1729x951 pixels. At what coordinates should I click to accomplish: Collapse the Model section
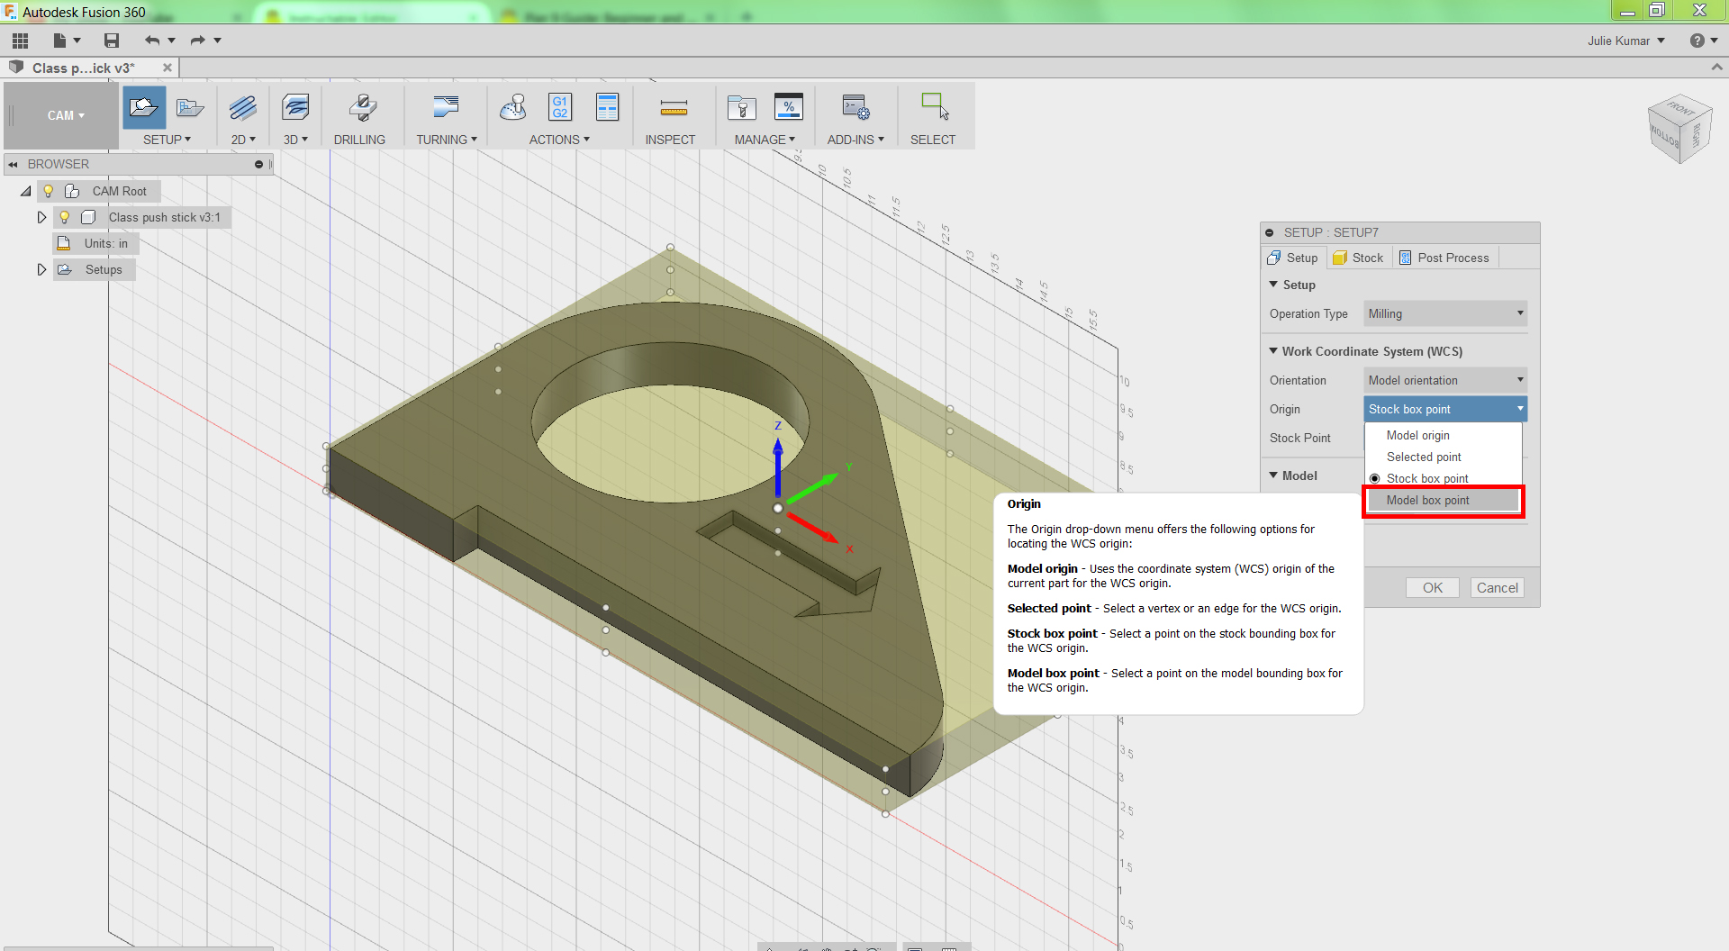(1273, 475)
